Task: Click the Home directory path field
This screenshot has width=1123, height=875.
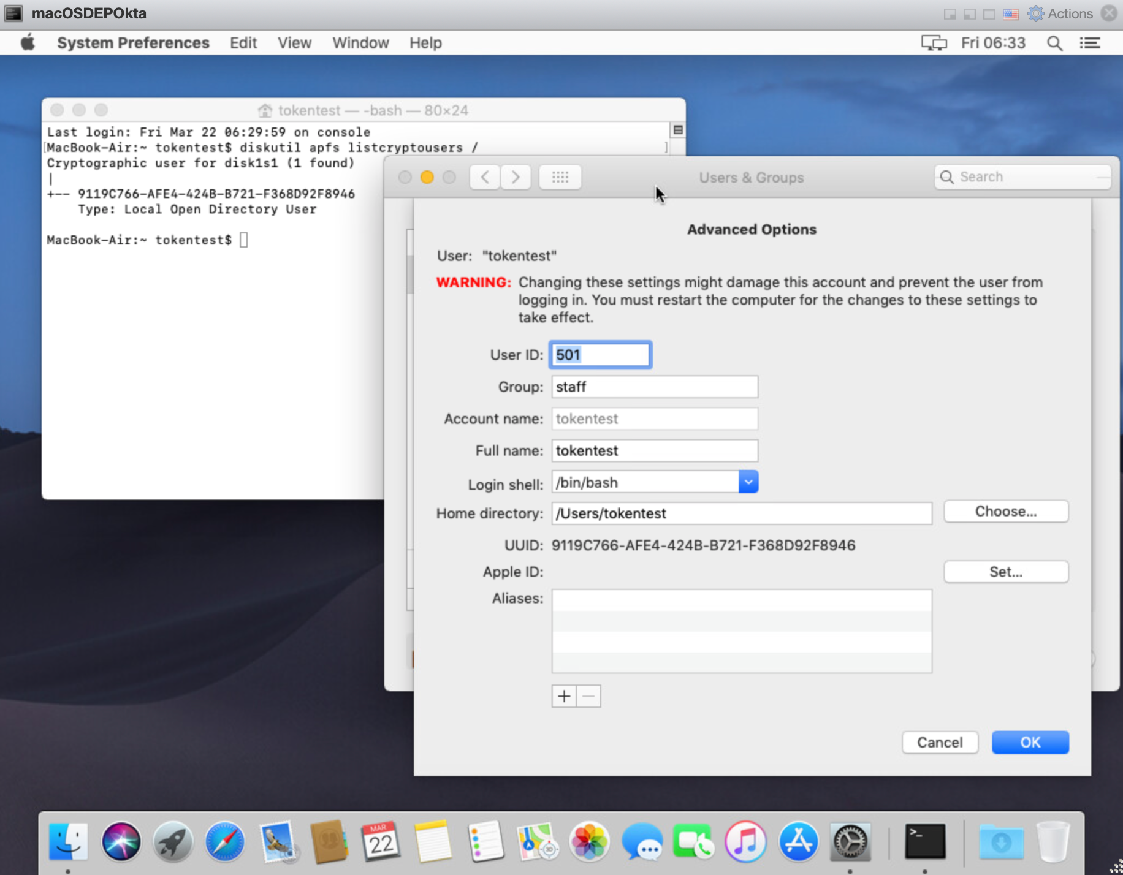Action: 742,513
